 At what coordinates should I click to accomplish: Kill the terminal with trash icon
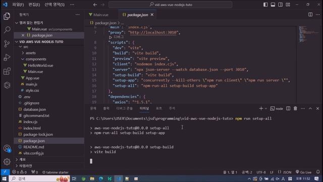(295, 108)
